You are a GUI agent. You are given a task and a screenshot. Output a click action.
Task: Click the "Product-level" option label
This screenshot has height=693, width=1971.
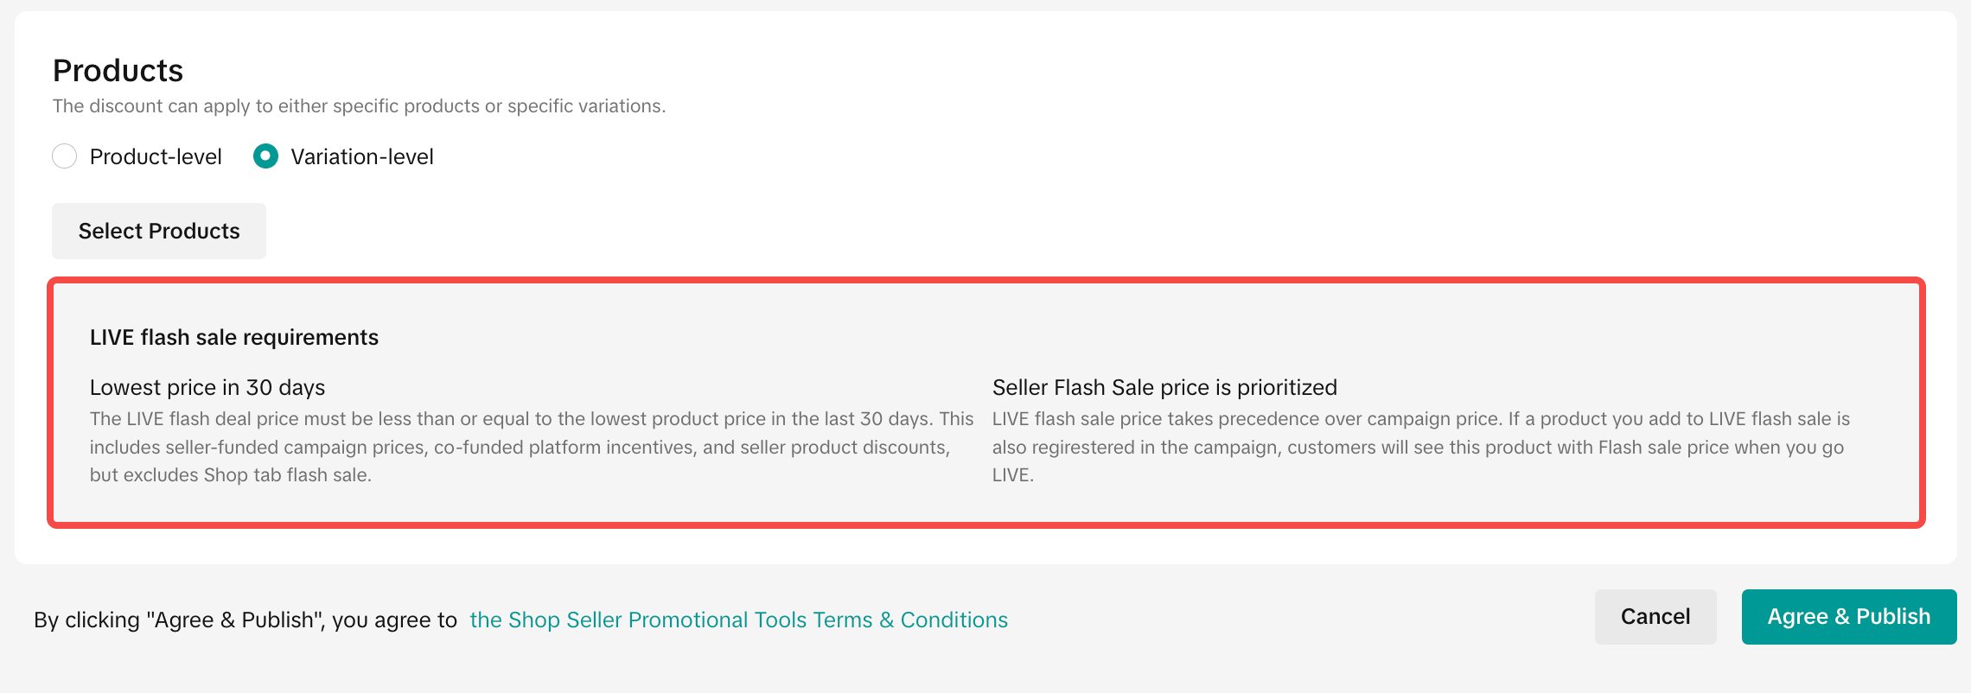(156, 156)
